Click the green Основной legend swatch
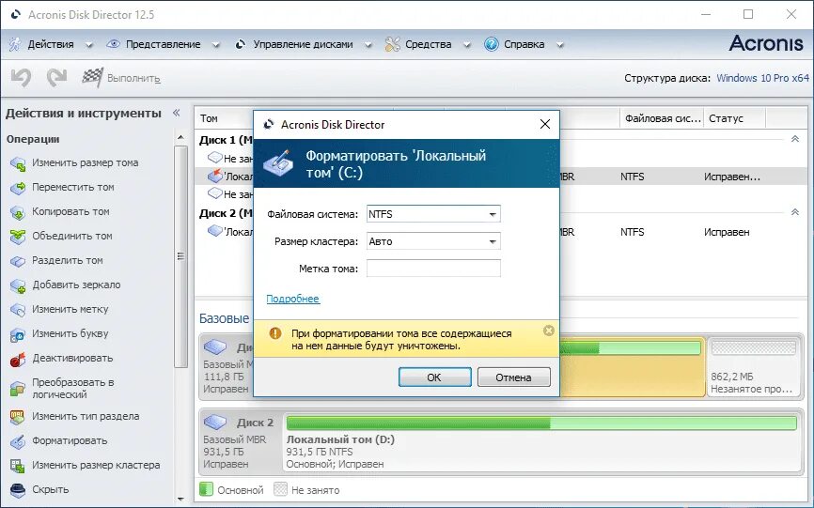 tap(206, 489)
